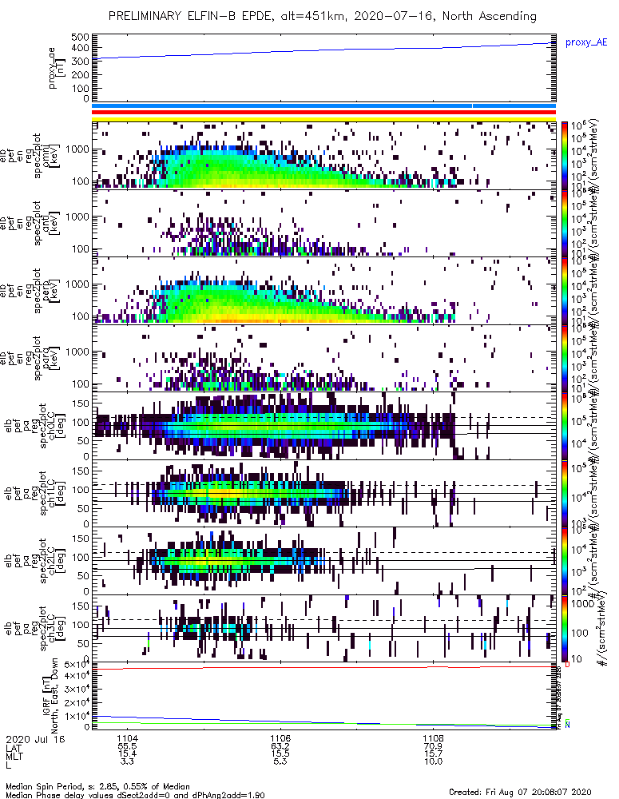The width and height of the screenshot is (619, 799).
Task: Click the red IGRF Down line
Action: click(323, 667)
